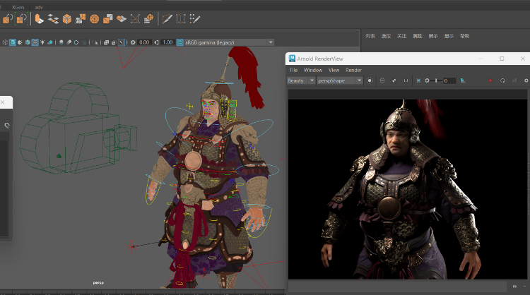Open the File menu in Arnold RenderView
Image resolution: width=530 pixels, height=295 pixels.
pos(293,70)
